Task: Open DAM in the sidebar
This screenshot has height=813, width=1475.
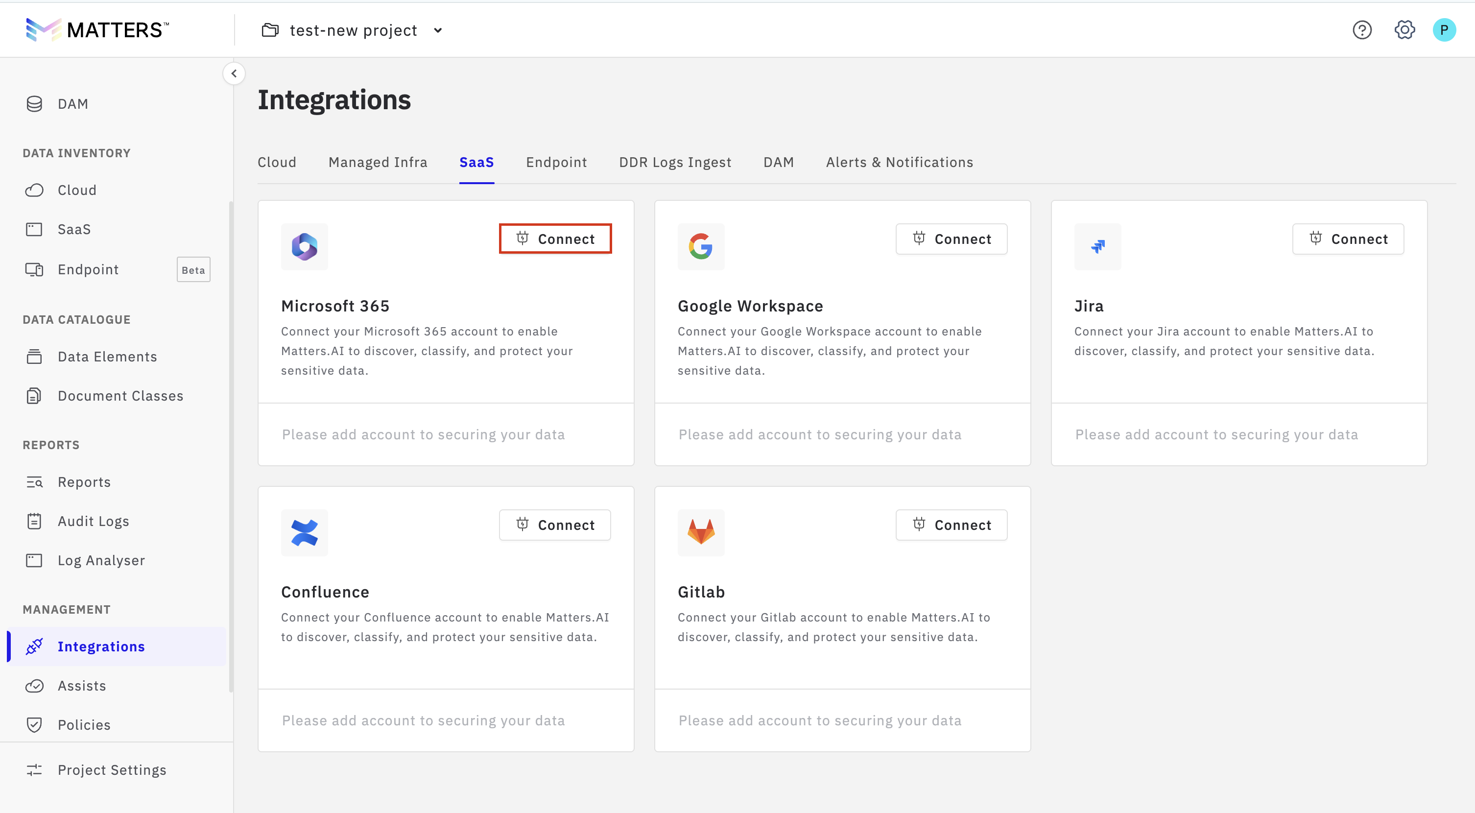Action: (73, 104)
